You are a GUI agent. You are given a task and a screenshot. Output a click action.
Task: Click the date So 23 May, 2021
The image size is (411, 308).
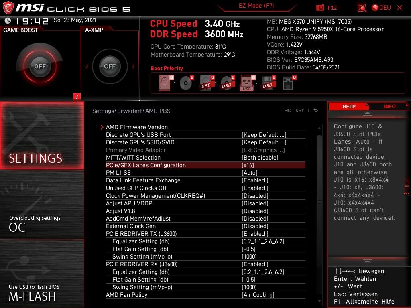[x=75, y=20]
